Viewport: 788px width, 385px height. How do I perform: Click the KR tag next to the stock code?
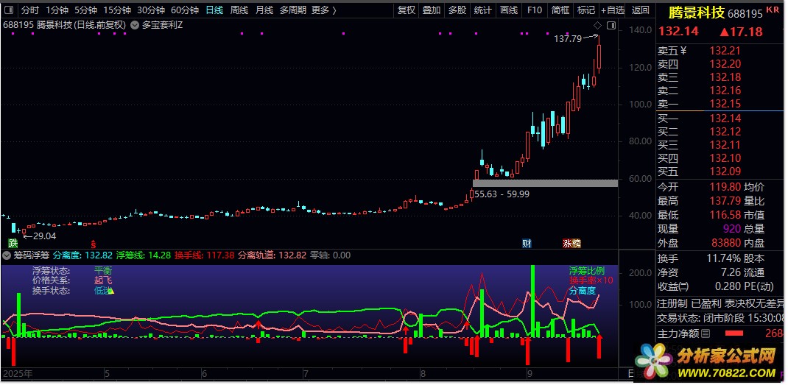point(773,10)
